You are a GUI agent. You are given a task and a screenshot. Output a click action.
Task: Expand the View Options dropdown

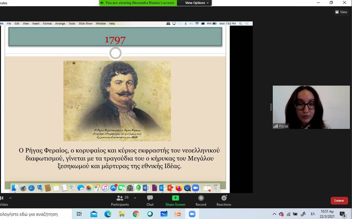pos(197,3)
